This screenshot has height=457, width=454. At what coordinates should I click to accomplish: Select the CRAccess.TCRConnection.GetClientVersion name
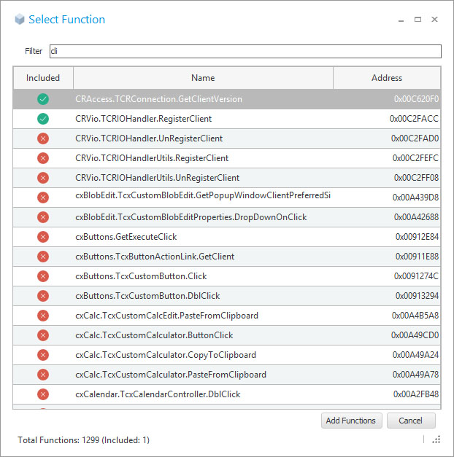(158, 99)
